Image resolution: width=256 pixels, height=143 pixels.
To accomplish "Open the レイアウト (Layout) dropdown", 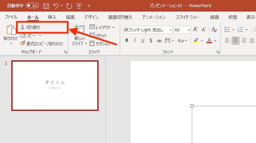I will 102,27.
